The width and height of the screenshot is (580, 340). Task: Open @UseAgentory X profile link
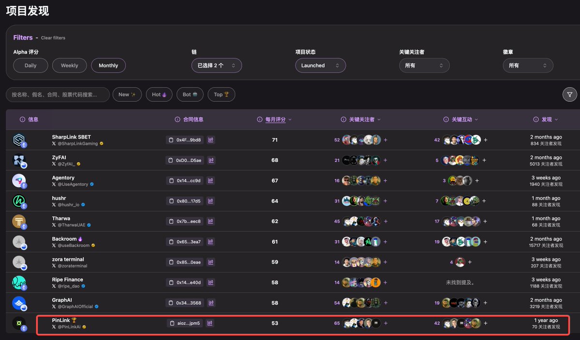[x=73, y=184]
